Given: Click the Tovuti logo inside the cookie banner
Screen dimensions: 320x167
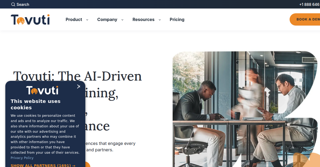Looking at the screenshot, I should 42,90.
